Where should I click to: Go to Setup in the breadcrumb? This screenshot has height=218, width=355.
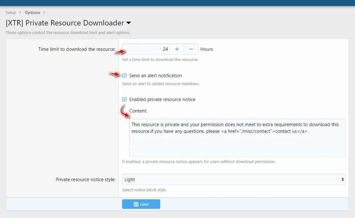(11, 13)
